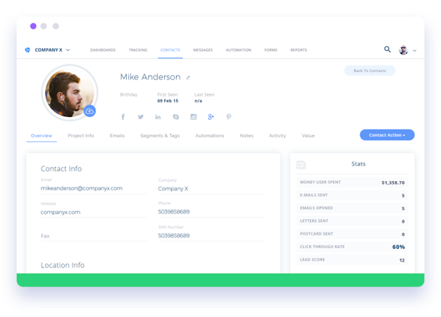Image resolution: width=441 pixels, height=317 pixels.
Task: Expand the Company X dropdown
Action: [68, 50]
